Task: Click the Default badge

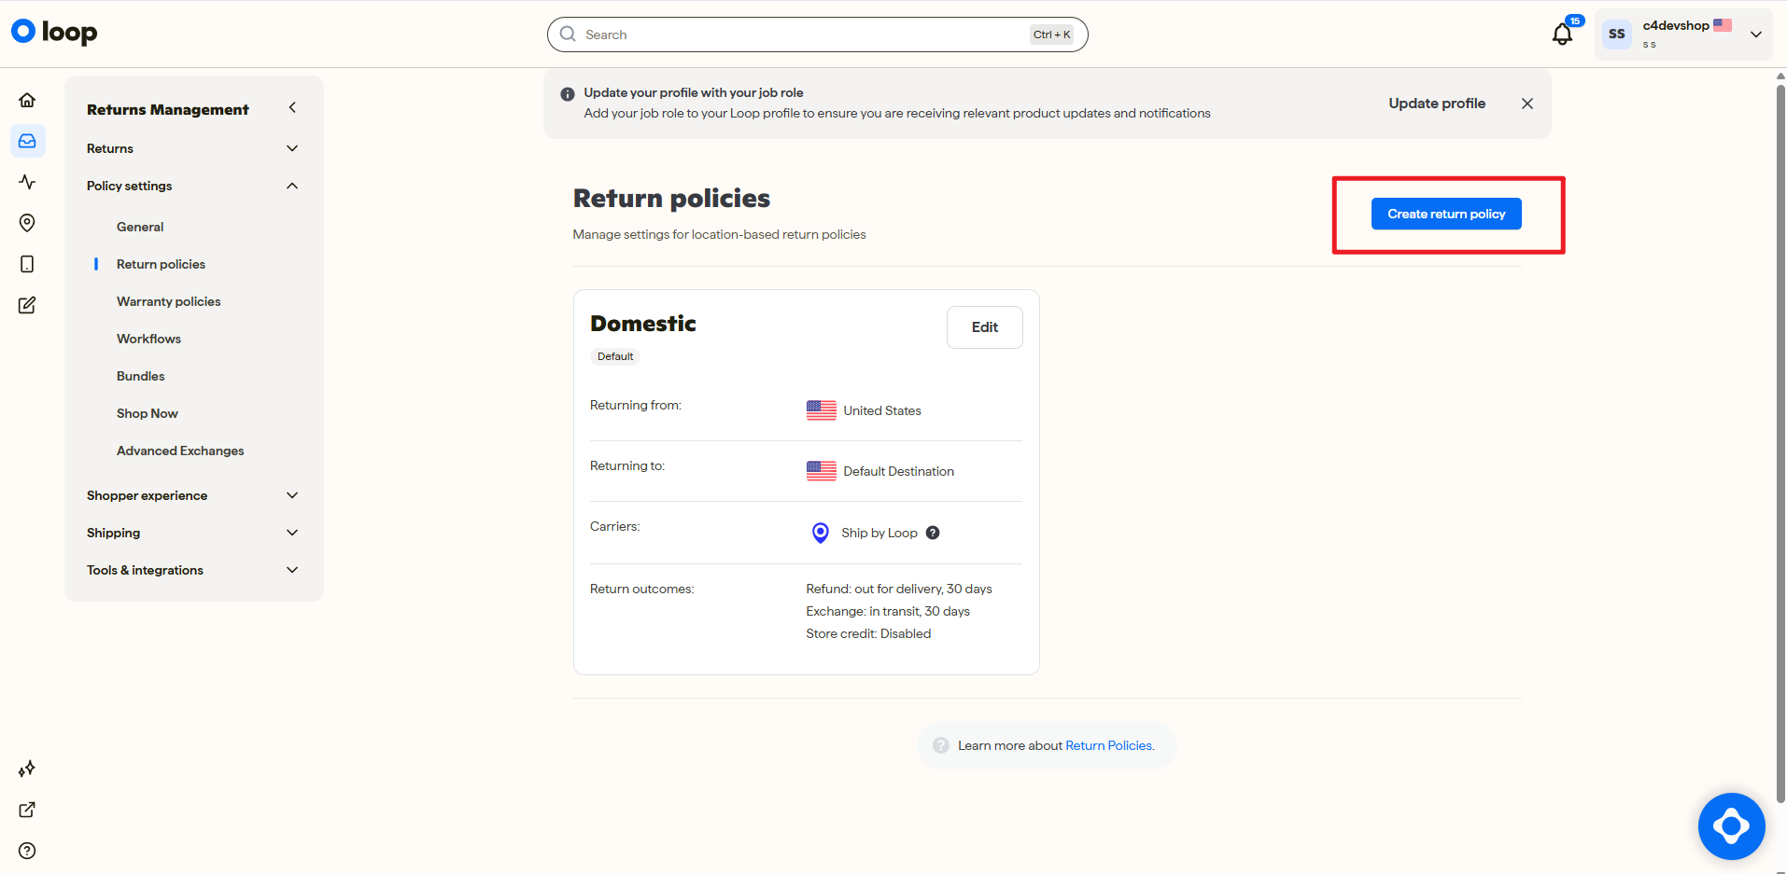Action: (615, 356)
